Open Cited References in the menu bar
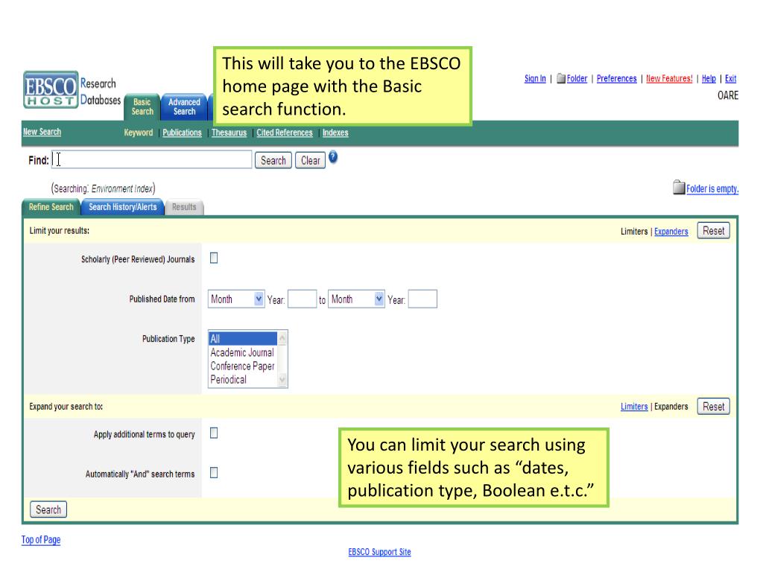Screen dimensions: 763x572 pos(285,133)
